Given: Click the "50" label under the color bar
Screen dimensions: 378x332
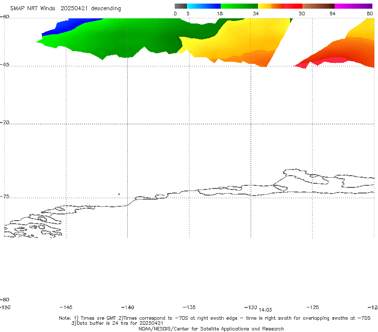Looking at the screenshot, I should [302, 13].
